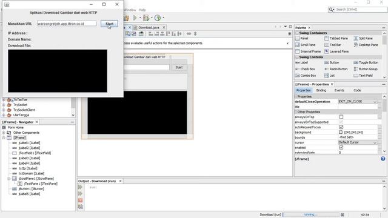Image resolution: width=388 pixels, height=218 pixels.
Task: Pick Scroll Pane in the Palette
Action: click(306, 45)
